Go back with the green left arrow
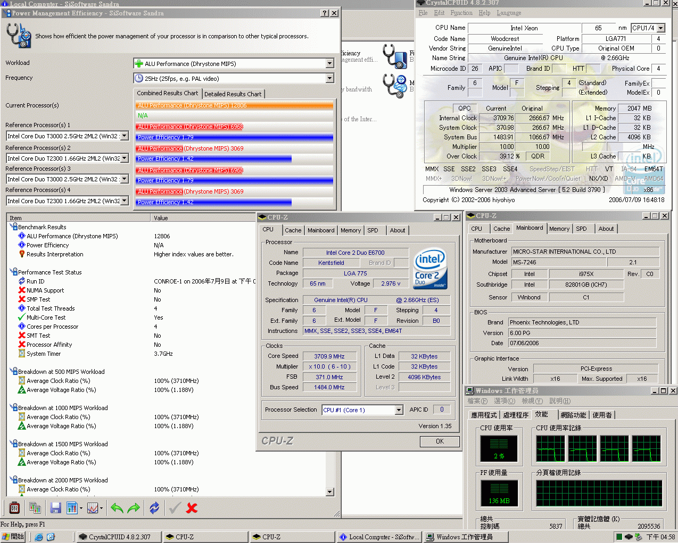 pos(117,508)
